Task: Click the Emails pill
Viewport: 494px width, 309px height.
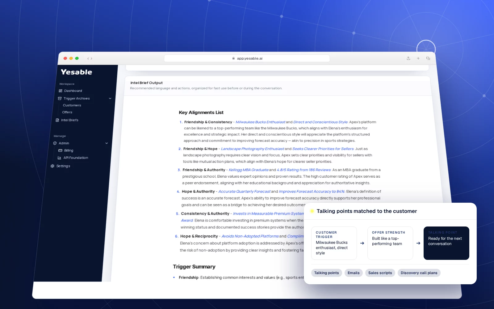Action: pyautogui.click(x=354, y=273)
